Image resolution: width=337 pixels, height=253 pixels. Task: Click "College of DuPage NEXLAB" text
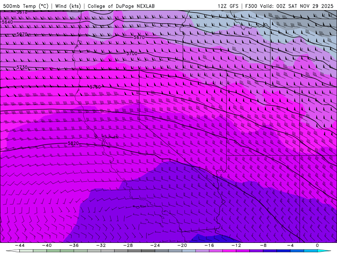point(121,6)
